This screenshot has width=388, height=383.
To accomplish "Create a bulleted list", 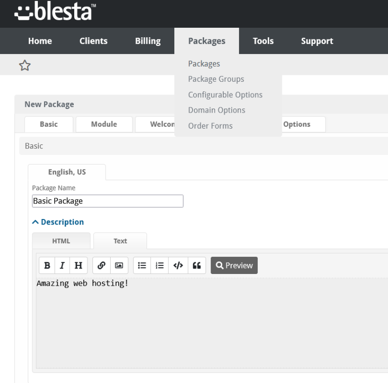I will pyautogui.click(x=142, y=265).
